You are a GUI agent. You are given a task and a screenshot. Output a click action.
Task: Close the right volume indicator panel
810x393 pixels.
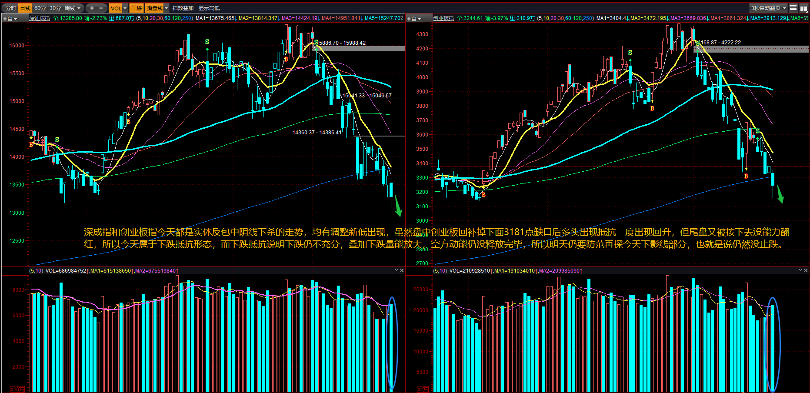coord(806,270)
